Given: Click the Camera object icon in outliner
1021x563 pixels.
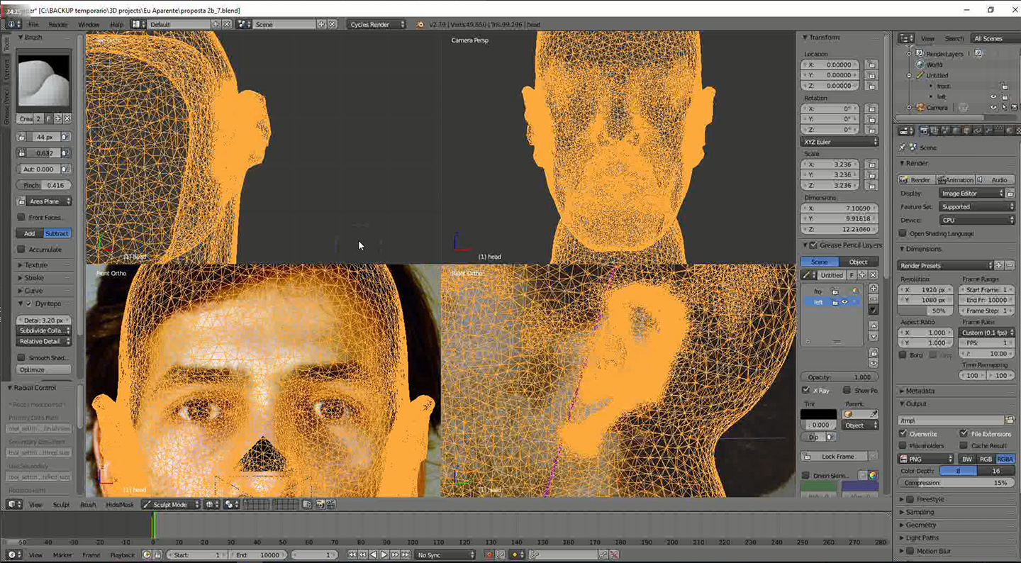Looking at the screenshot, I should click(920, 108).
